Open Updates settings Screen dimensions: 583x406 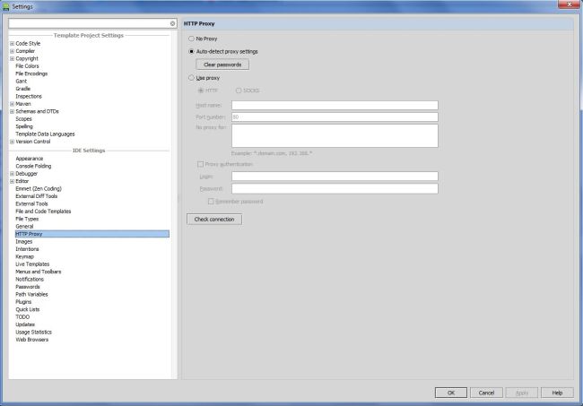coord(25,324)
